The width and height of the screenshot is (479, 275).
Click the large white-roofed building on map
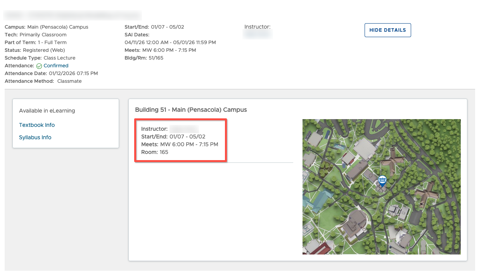(x=364, y=149)
